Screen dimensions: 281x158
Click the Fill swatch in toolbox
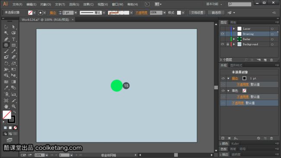[7, 115]
